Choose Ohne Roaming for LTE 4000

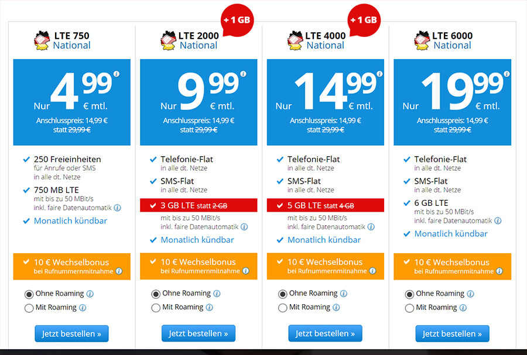283,294
